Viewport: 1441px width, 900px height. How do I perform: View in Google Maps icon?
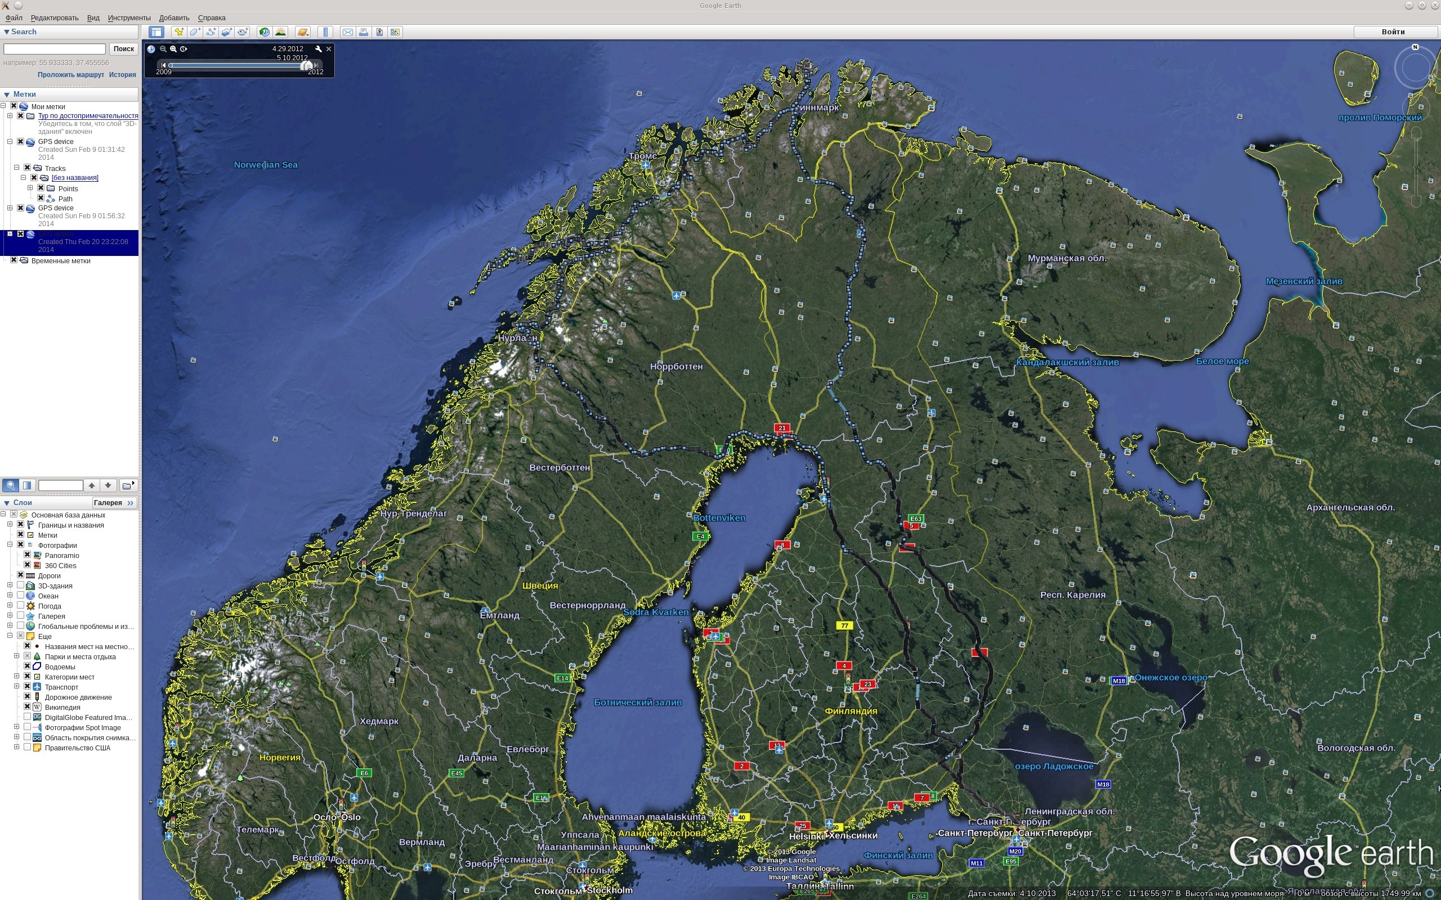point(395,32)
